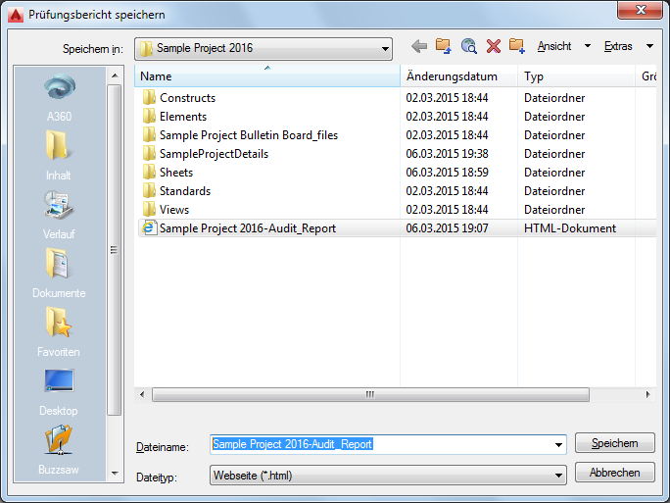Open the Dateityp Webseite (*.html) dropdown

point(388,476)
